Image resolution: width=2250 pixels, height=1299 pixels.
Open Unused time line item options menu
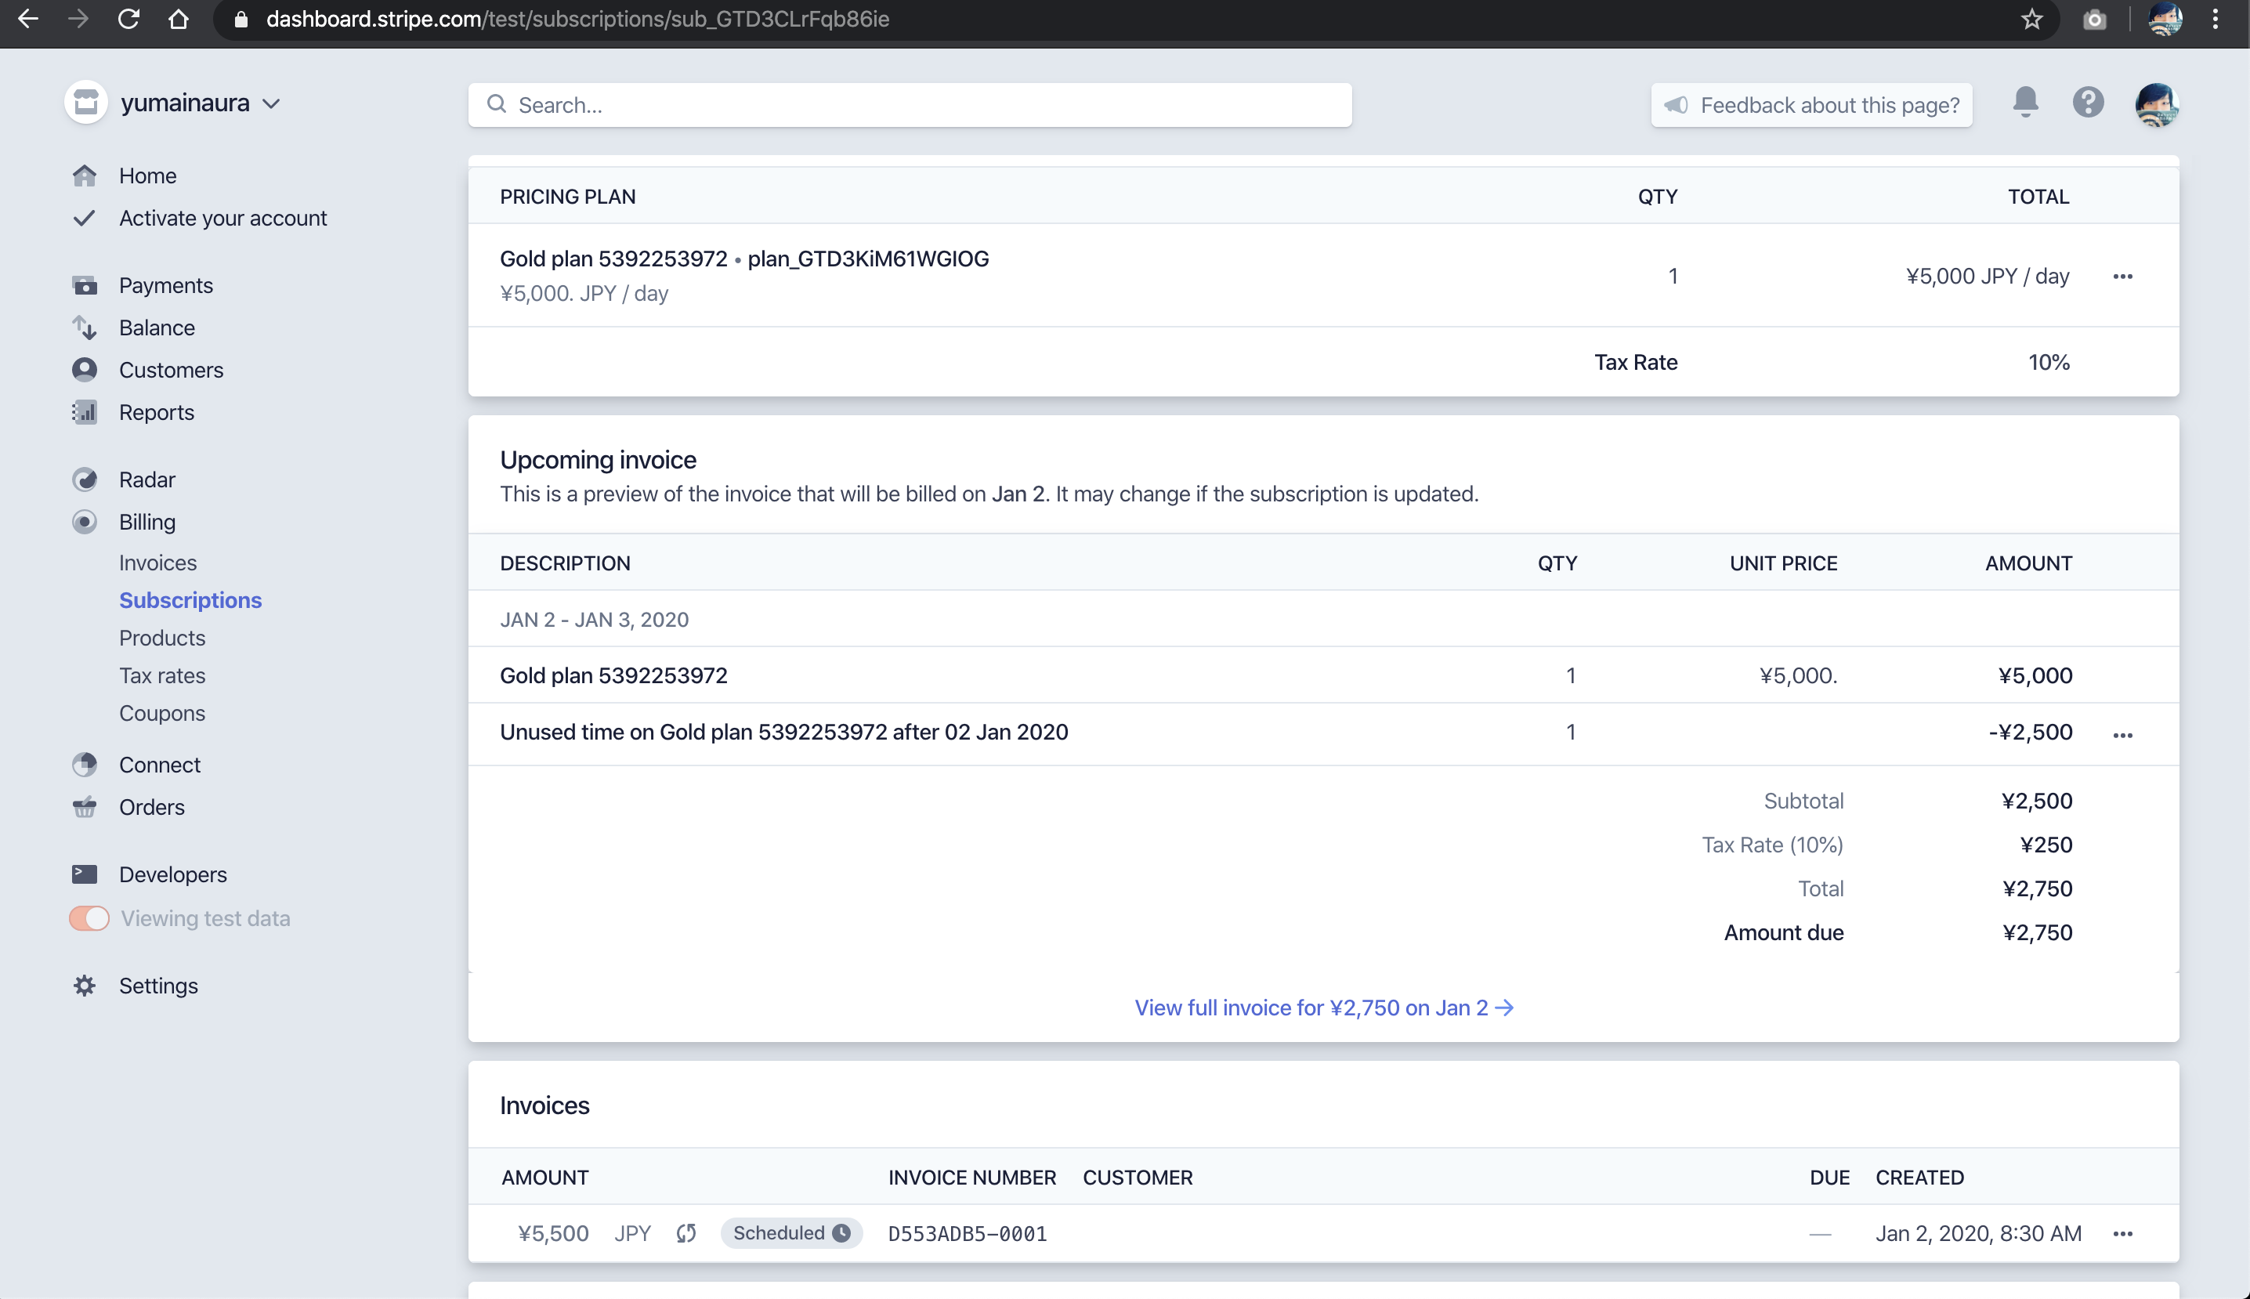[x=2122, y=735]
